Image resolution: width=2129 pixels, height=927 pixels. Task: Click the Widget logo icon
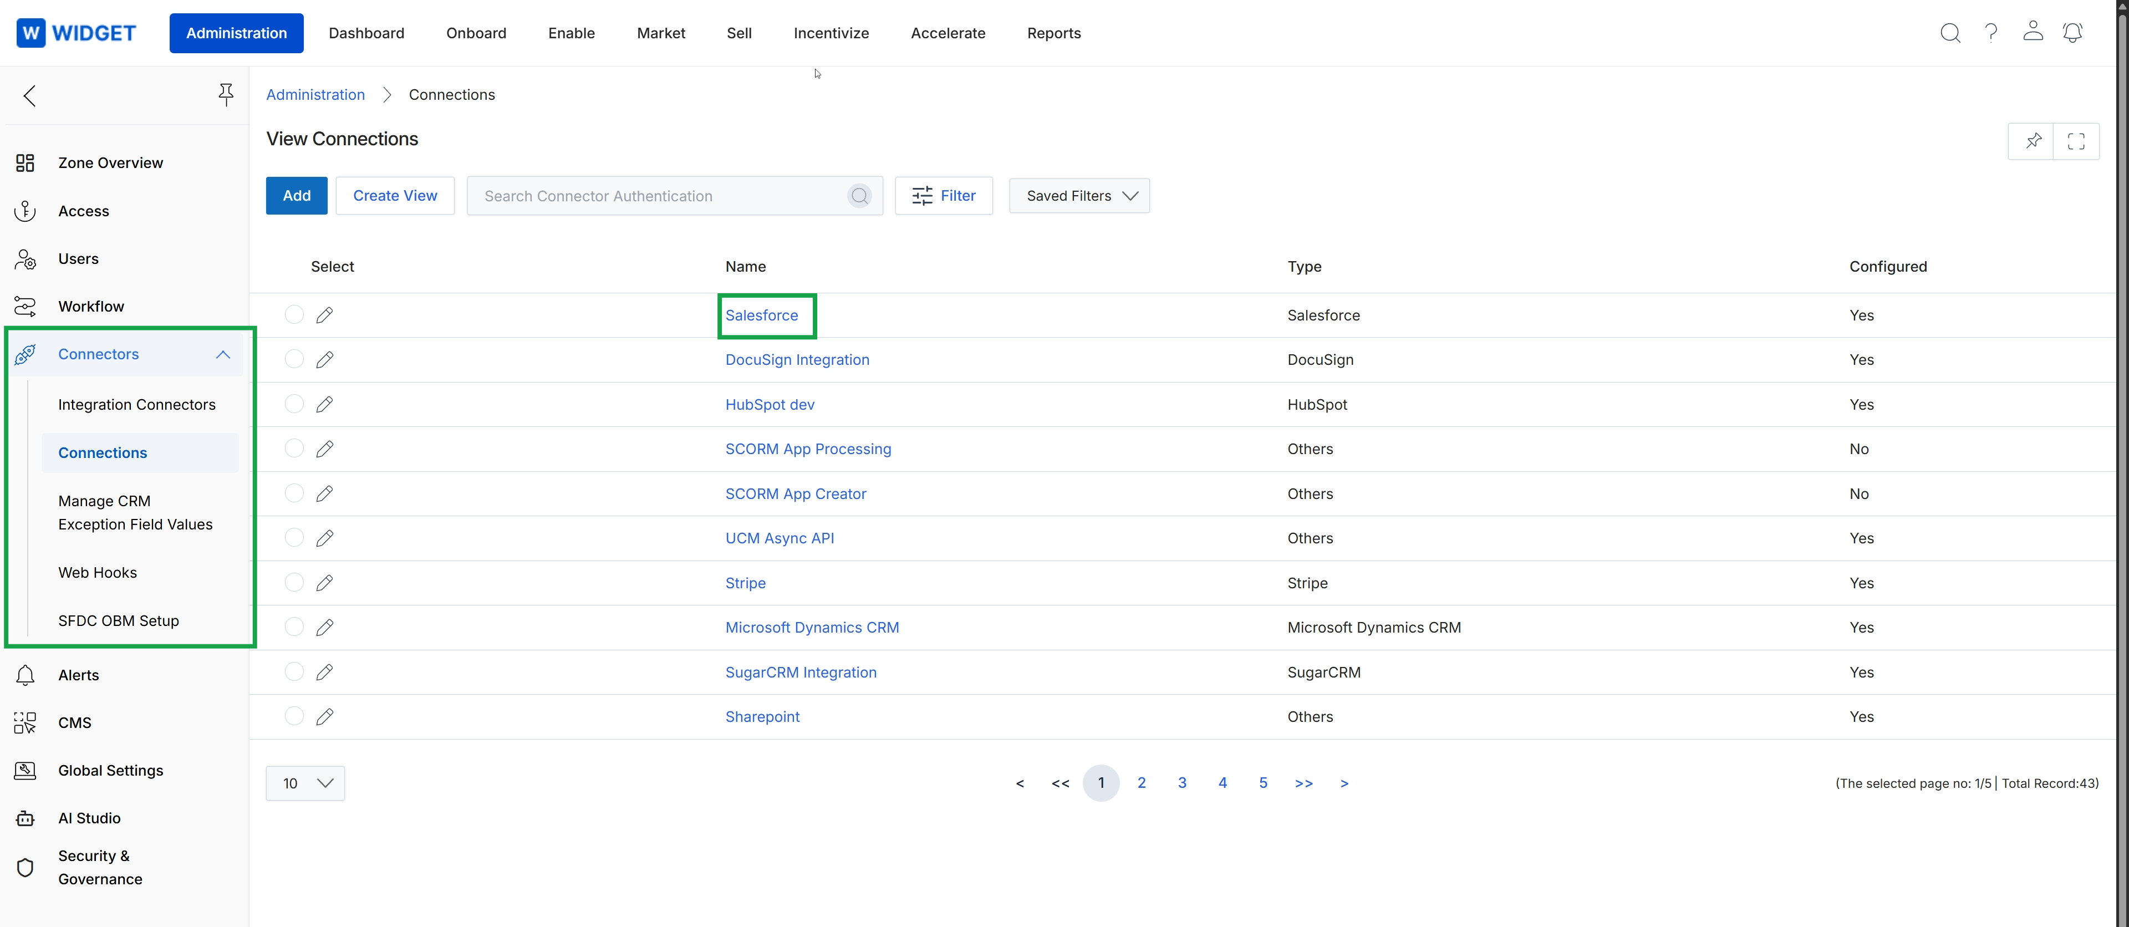click(30, 33)
